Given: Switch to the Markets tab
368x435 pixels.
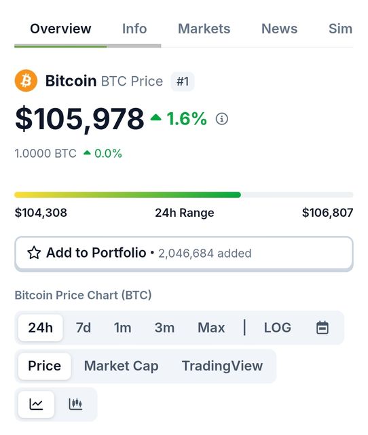Looking at the screenshot, I should 204,29.
